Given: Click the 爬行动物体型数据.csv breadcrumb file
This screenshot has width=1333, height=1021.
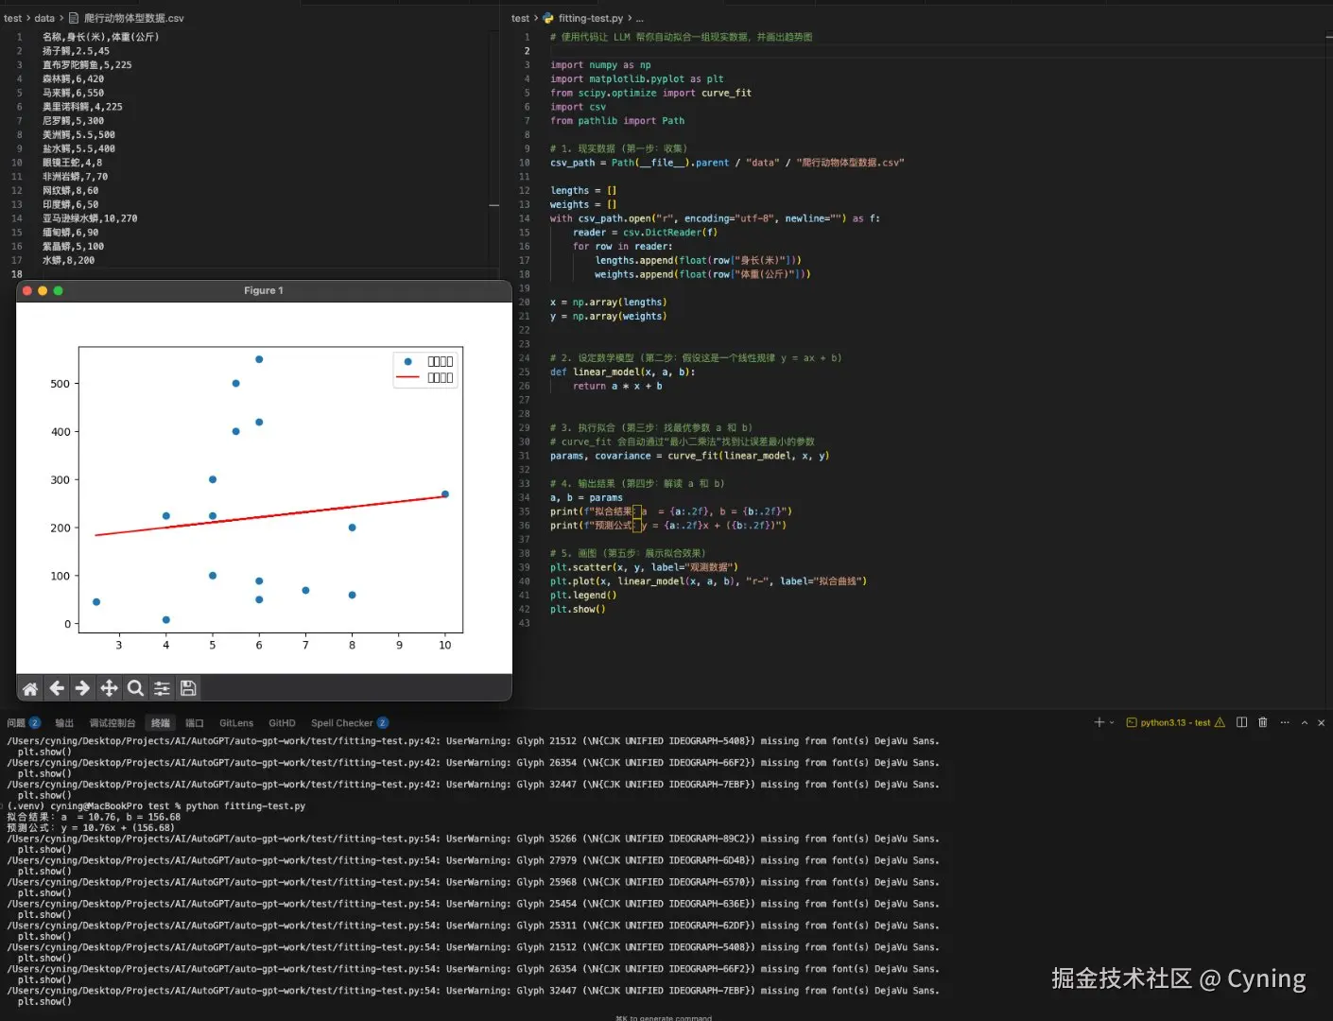Looking at the screenshot, I should 133,18.
